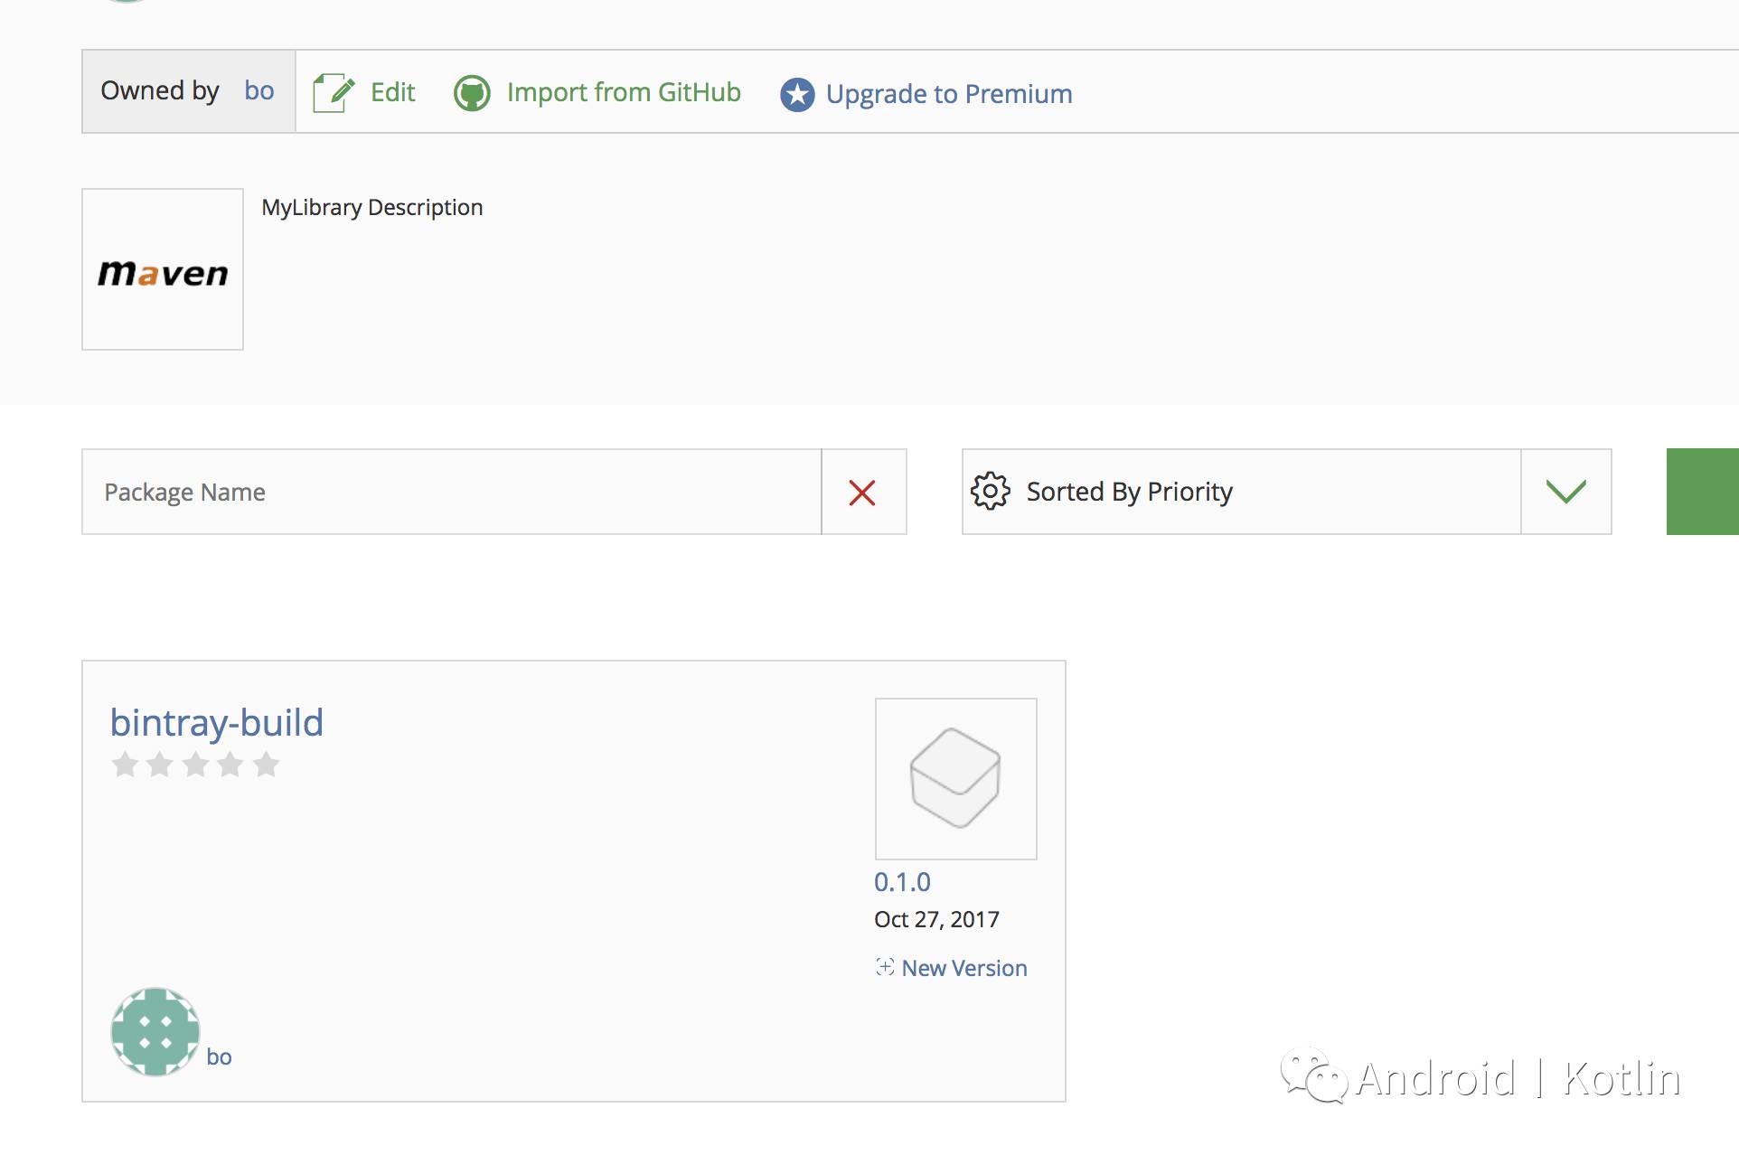The image size is (1739, 1155).
Task: Click the New Version link text
Action: click(964, 968)
